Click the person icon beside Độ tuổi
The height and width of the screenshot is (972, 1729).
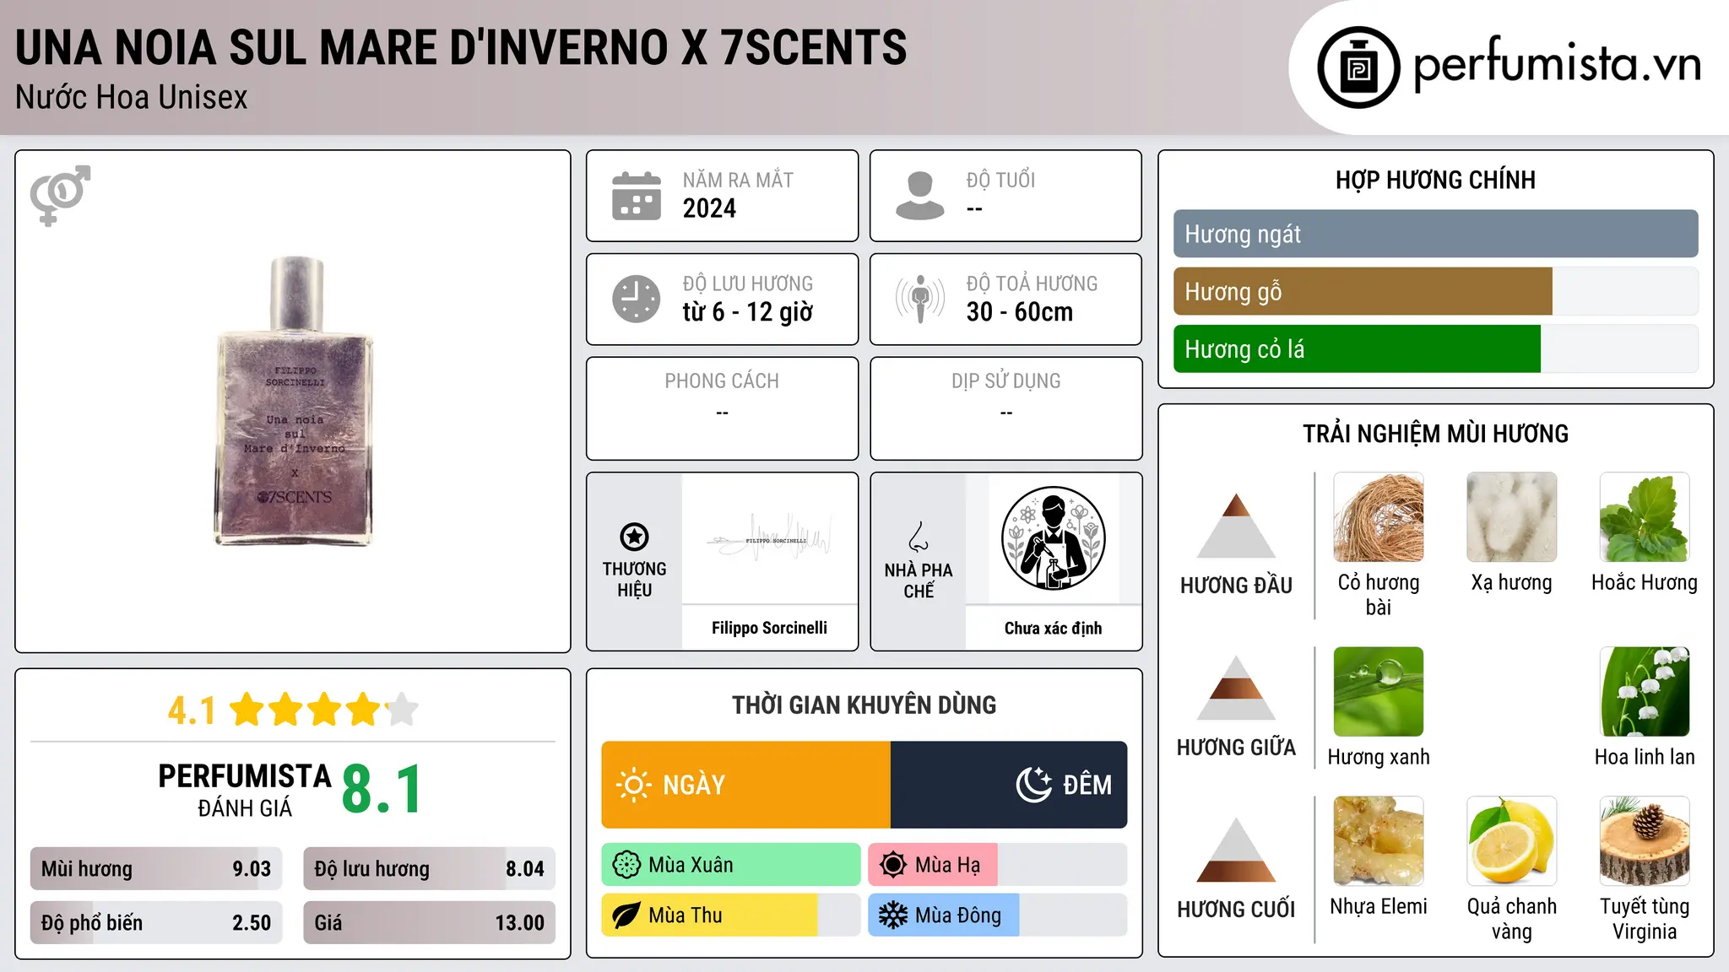pos(920,196)
